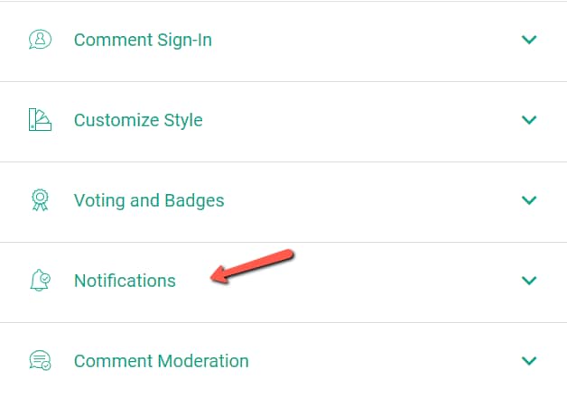Expand Customize Style using its chevron
567x397 pixels.
[529, 120]
